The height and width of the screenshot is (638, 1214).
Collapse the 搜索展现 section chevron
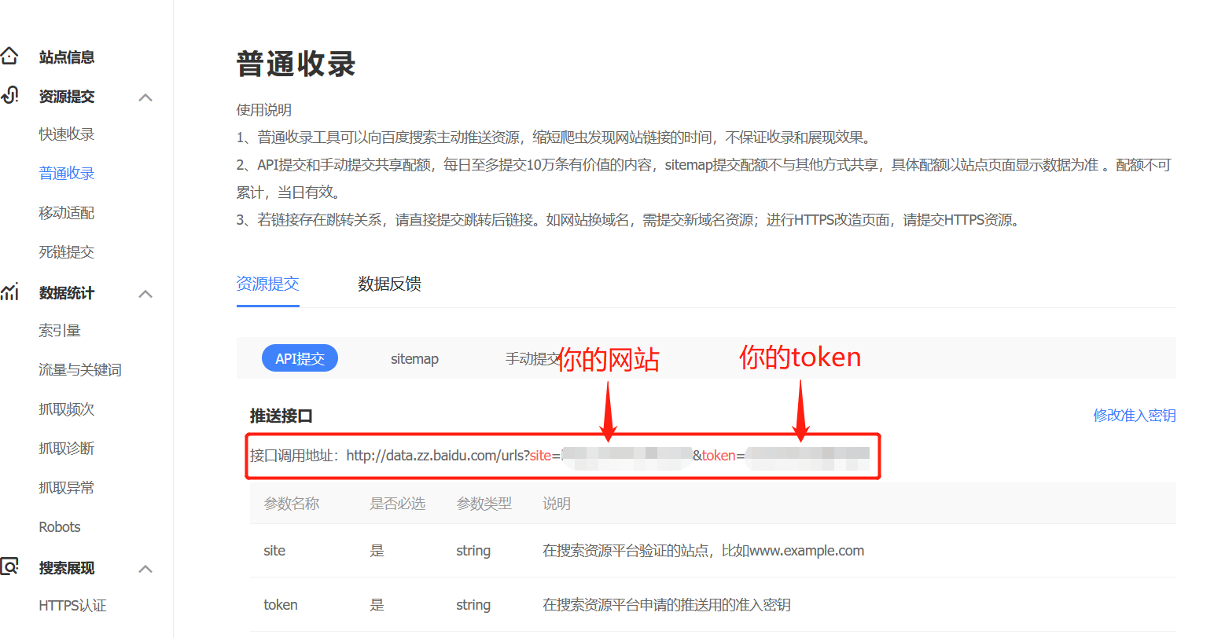(x=145, y=568)
